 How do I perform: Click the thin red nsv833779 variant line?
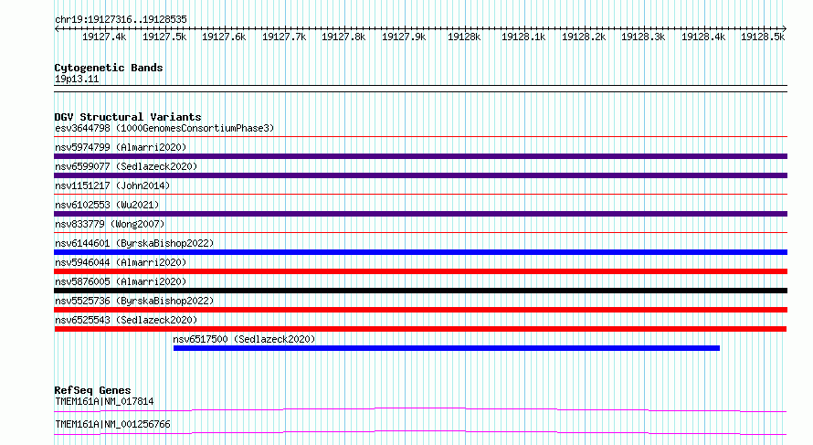pyautogui.click(x=420, y=233)
